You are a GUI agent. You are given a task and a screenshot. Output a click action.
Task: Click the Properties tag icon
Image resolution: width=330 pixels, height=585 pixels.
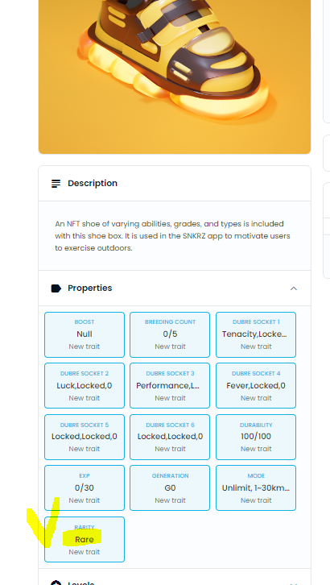point(56,288)
